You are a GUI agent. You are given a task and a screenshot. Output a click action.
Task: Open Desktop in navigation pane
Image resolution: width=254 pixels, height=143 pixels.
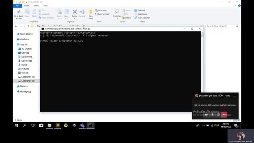pos(24,53)
